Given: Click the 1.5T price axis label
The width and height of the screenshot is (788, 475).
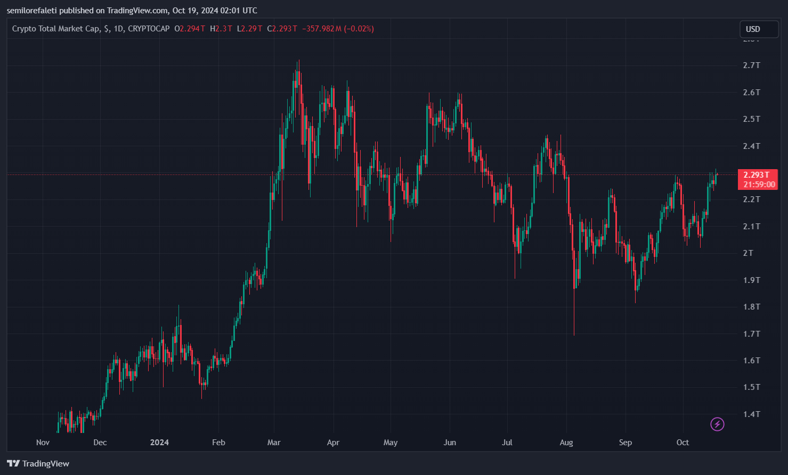Looking at the screenshot, I should 751,387.
